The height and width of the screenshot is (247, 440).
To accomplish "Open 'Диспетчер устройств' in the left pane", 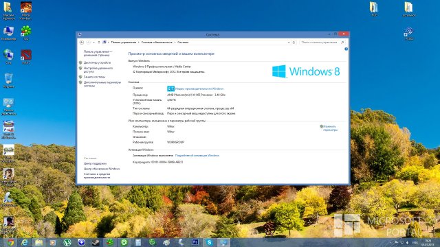I will point(97,62).
